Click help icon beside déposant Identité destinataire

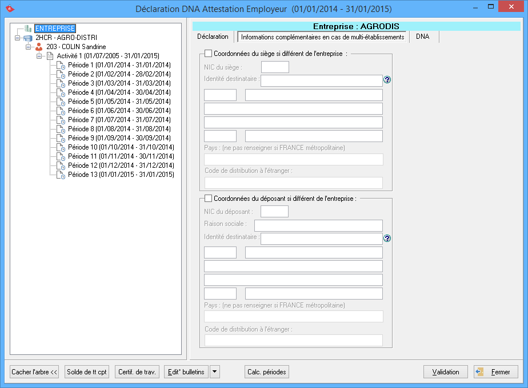tap(387, 239)
